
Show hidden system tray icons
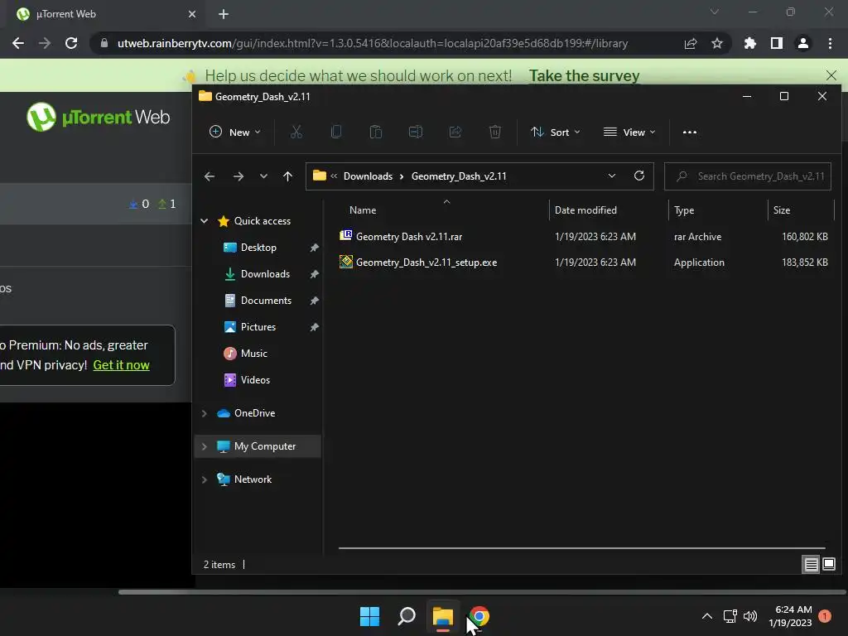pyautogui.click(x=707, y=616)
